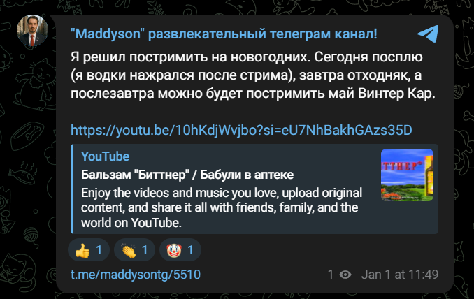This screenshot has width=474, height=299.
Task: Toggle the thumbs up reaction
Action: click(89, 250)
